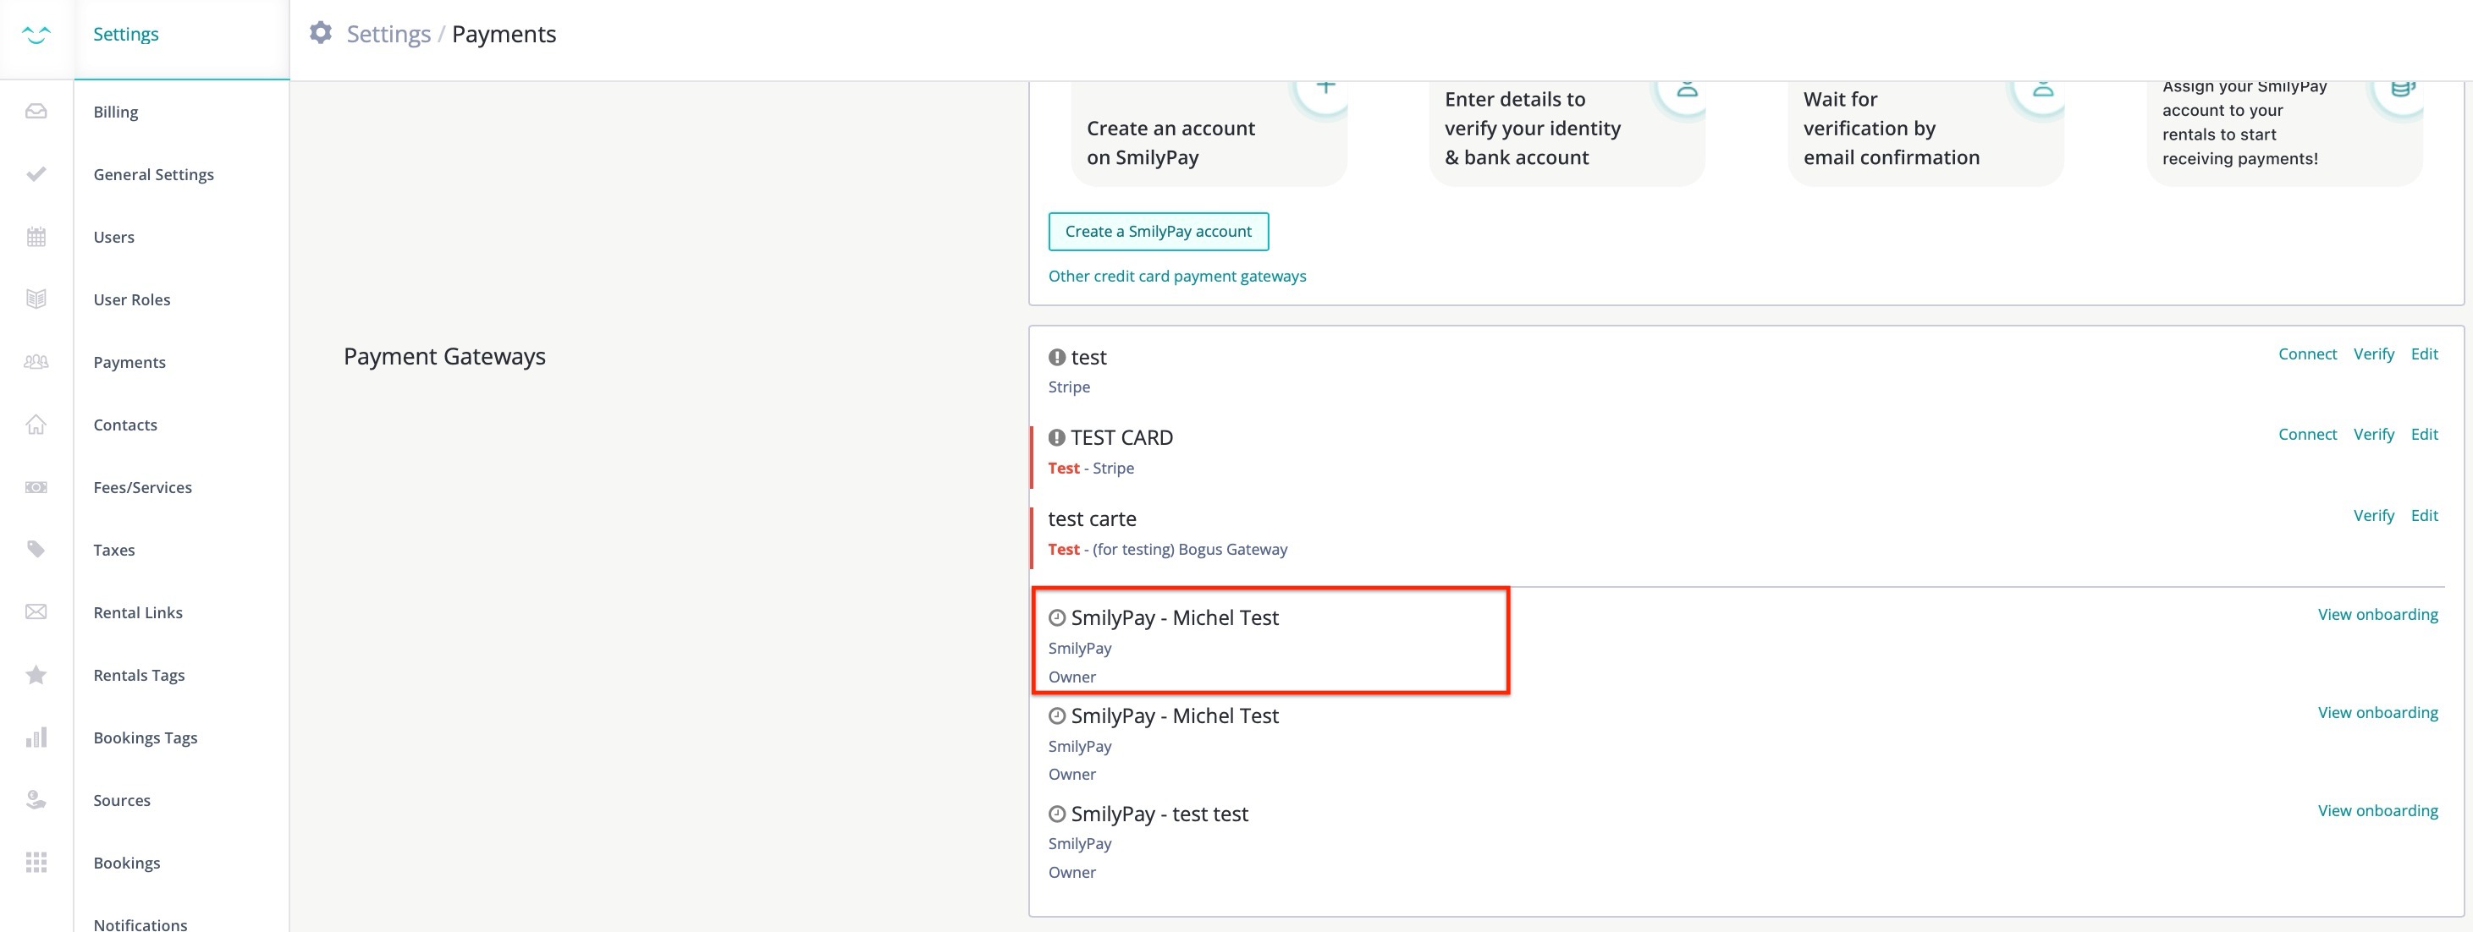Click 'Wait for verification by email confirmation' card

1925,134
